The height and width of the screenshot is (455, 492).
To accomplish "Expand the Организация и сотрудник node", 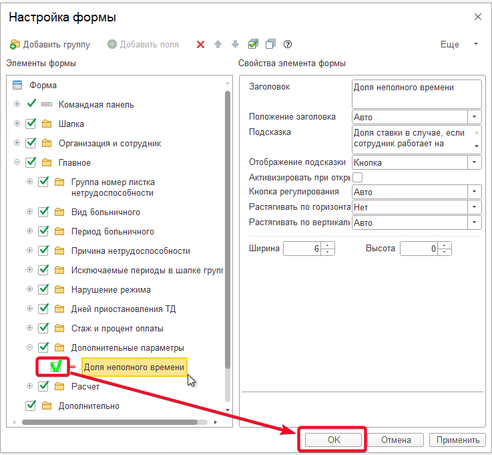I will pyautogui.click(x=17, y=143).
